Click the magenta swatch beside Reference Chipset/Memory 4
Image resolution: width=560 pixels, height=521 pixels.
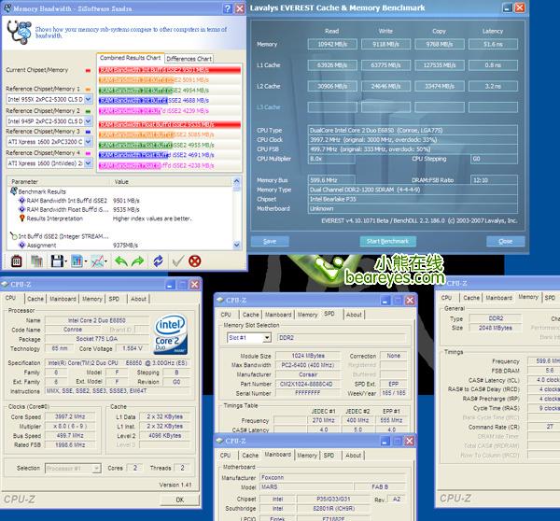click(x=88, y=153)
